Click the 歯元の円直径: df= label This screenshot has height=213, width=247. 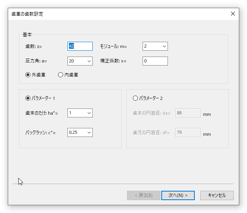(x=152, y=133)
